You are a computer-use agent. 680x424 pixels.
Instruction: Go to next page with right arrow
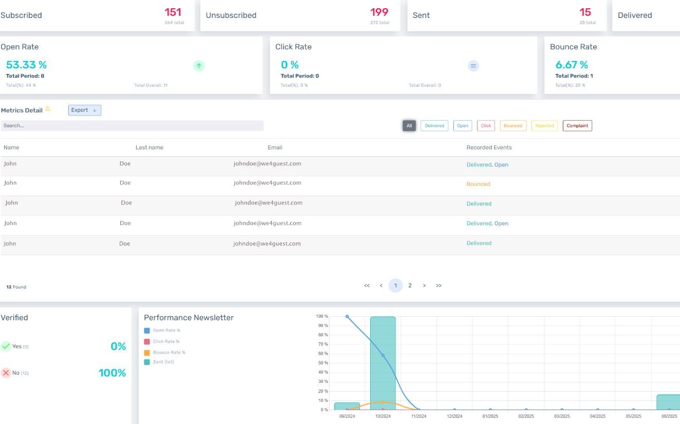[x=424, y=286]
